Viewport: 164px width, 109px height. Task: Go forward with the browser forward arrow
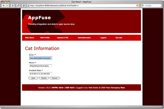point(7,5)
